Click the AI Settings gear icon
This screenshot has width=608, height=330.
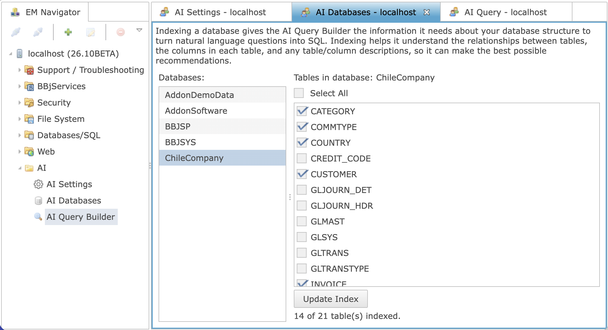pyautogui.click(x=38, y=184)
